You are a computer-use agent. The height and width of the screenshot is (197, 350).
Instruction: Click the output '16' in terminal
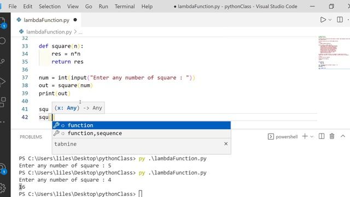click(22, 187)
